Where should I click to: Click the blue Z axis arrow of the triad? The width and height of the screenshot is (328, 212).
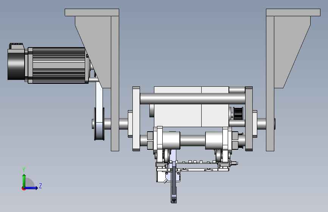[x=31, y=188]
